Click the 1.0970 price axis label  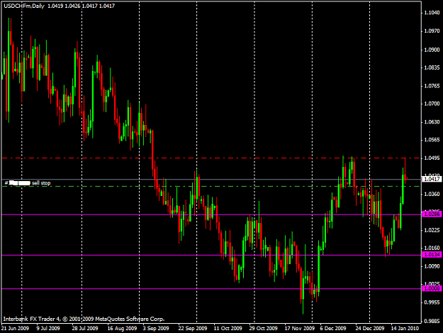pos(432,31)
